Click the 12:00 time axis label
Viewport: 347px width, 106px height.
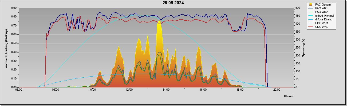pyautogui.click(x=129, y=90)
